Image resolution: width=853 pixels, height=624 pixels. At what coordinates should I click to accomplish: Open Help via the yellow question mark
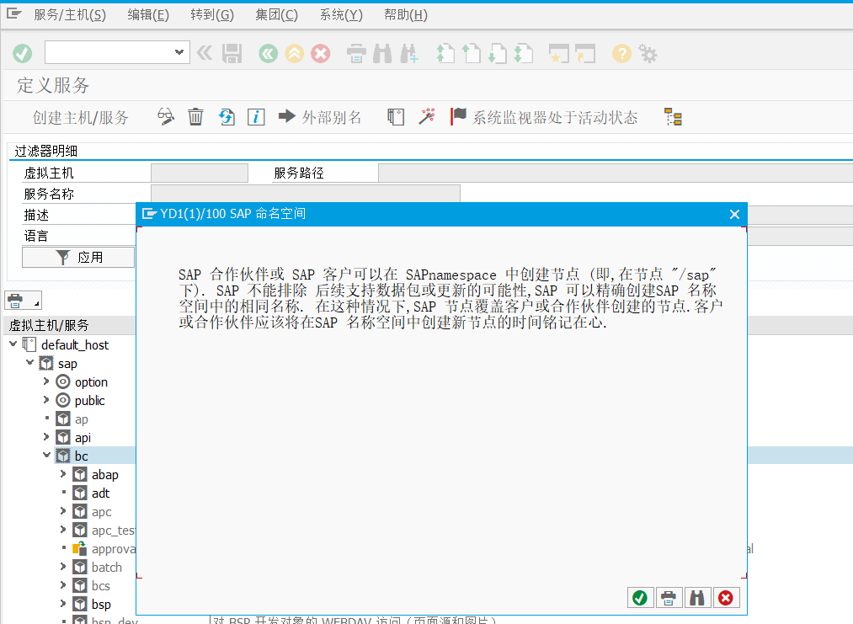tap(621, 53)
